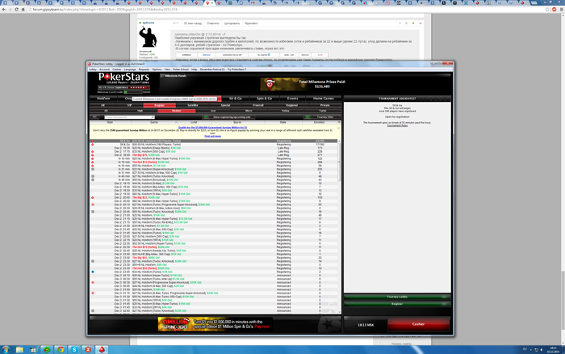Click the Total Milestone Prizes banner
This screenshot has height=354, width=565.
[x=303, y=84]
